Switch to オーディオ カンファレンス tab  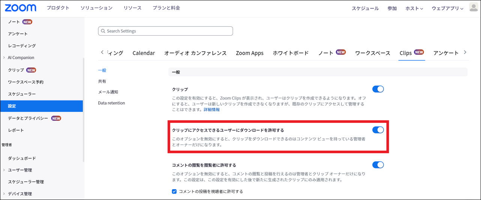pyautogui.click(x=195, y=53)
